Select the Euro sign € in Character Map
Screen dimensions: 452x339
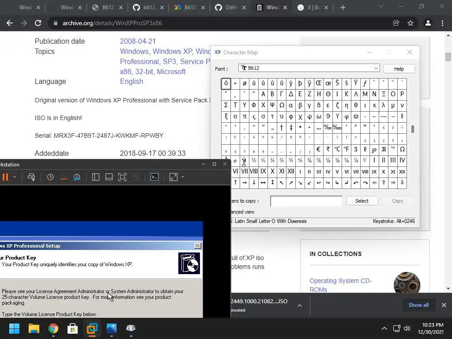click(x=319, y=149)
